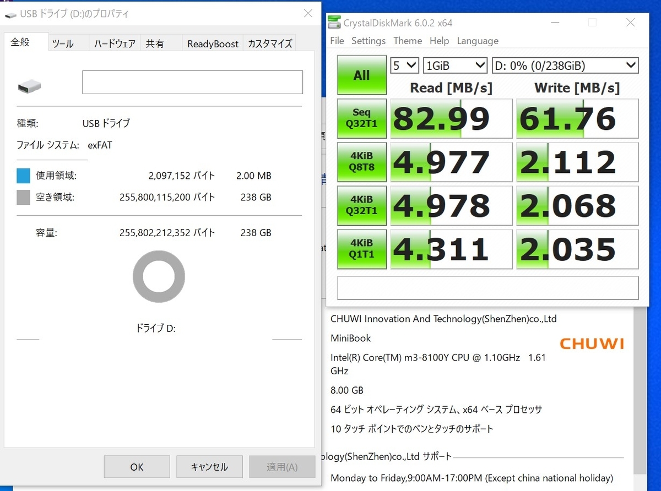Click the MiniBook model text

point(351,338)
